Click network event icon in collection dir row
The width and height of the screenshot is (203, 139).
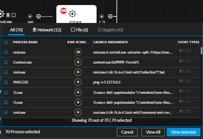(x=180, y=71)
